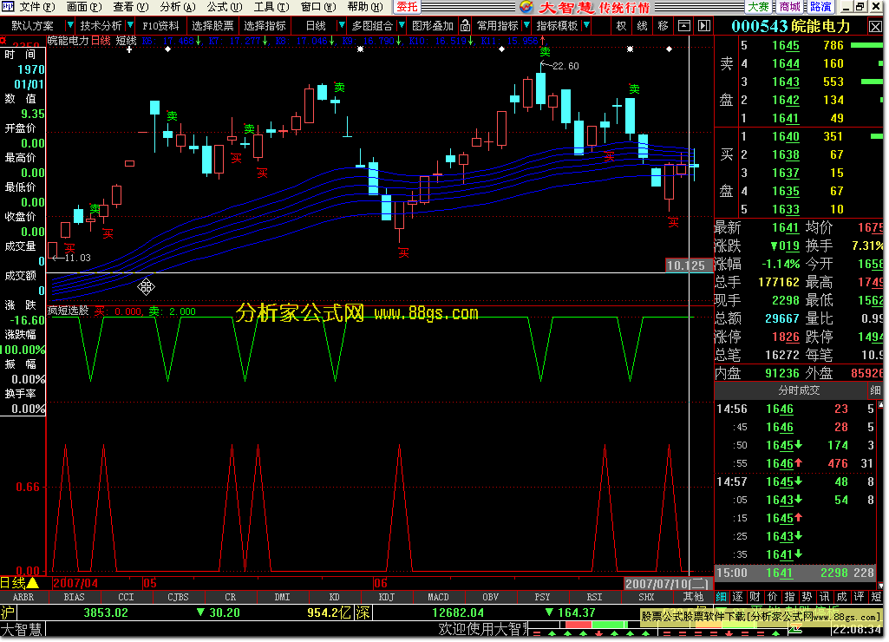The width and height of the screenshot is (889, 642).
Task: Expand the 多图组合 dropdown arrow
Action: point(402,25)
